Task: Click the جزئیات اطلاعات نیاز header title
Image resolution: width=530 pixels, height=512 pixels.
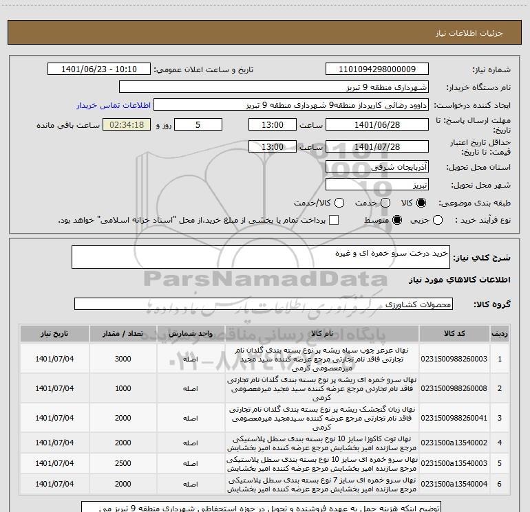Action: [x=469, y=33]
